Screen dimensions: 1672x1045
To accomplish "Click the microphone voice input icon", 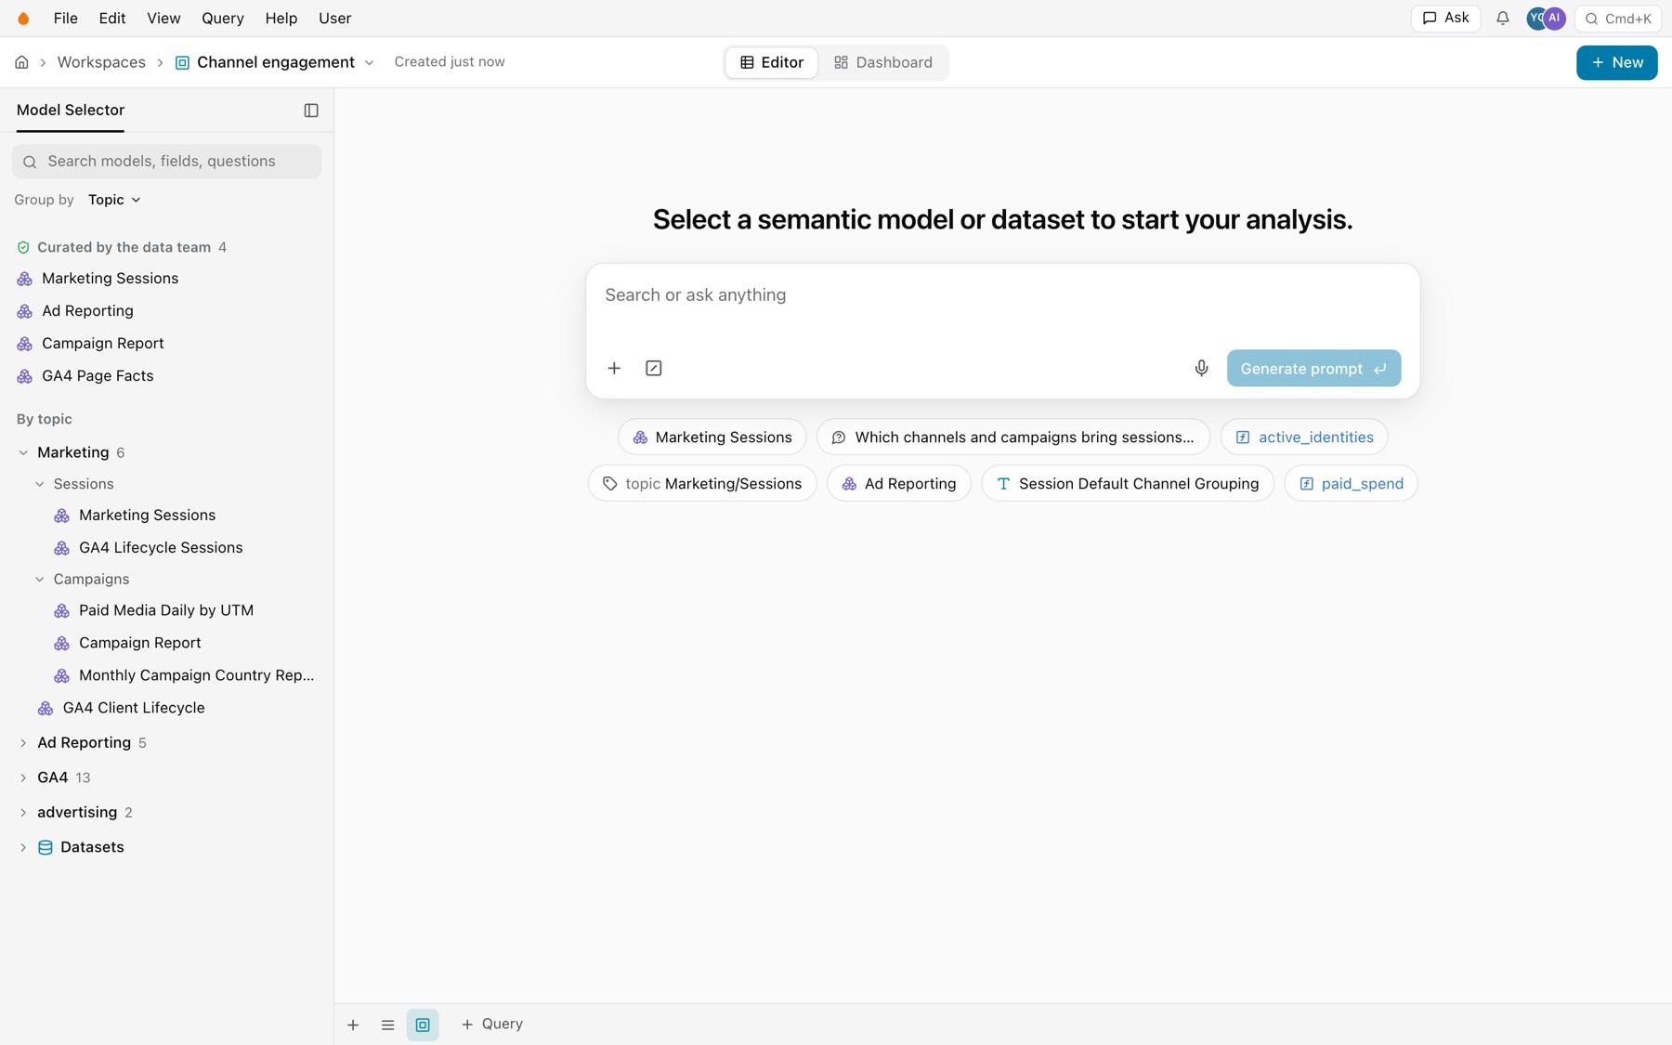I will pos(1201,368).
